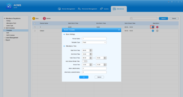Expand the Leave Management tree node

(4, 38)
